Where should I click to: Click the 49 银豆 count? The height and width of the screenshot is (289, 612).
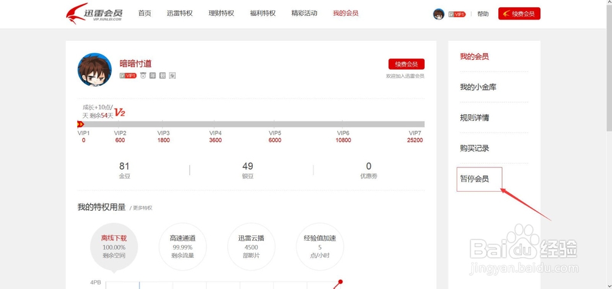247,170
